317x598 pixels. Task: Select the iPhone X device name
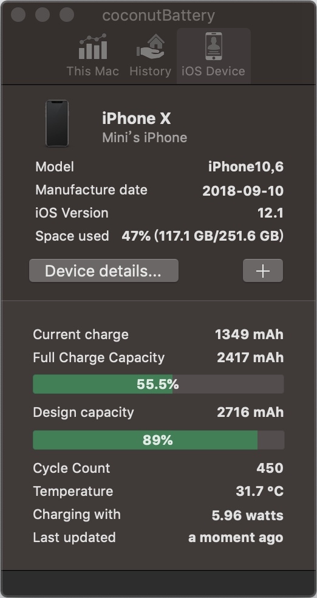tap(137, 119)
